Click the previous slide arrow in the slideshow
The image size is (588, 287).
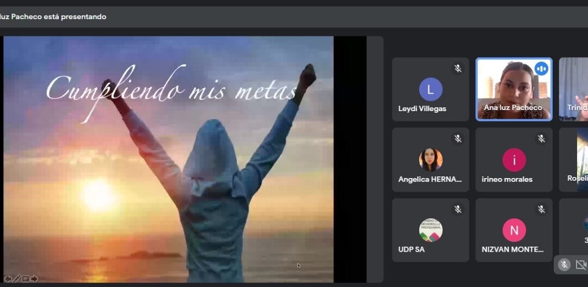(x=8, y=279)
